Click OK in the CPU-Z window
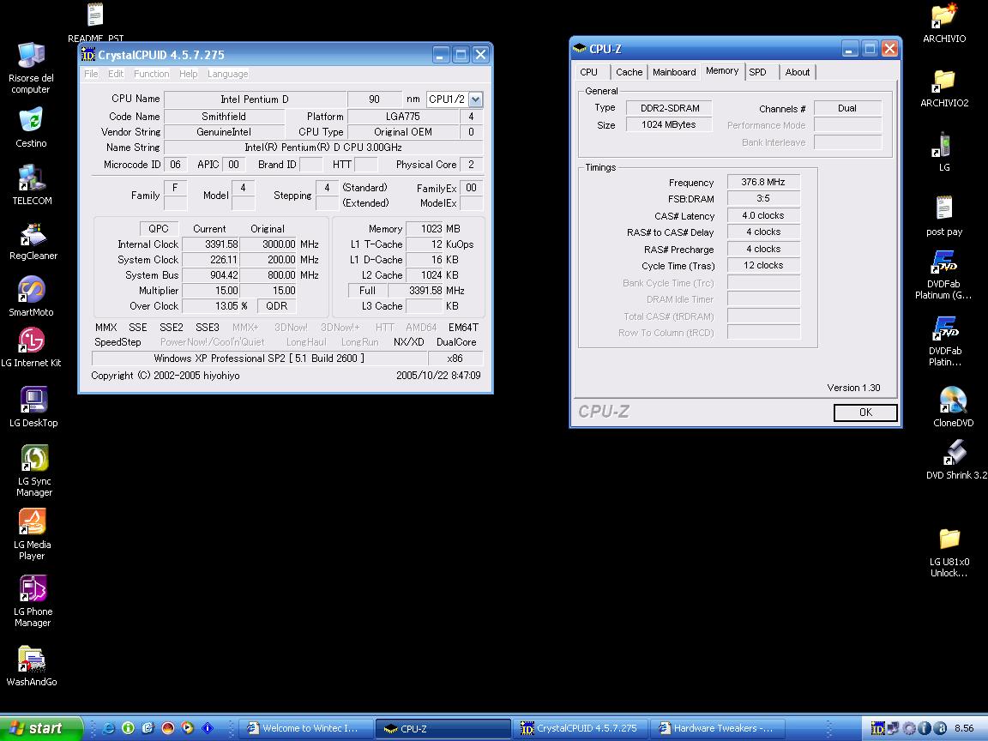The image size is (988, 741). click(865, 412)
